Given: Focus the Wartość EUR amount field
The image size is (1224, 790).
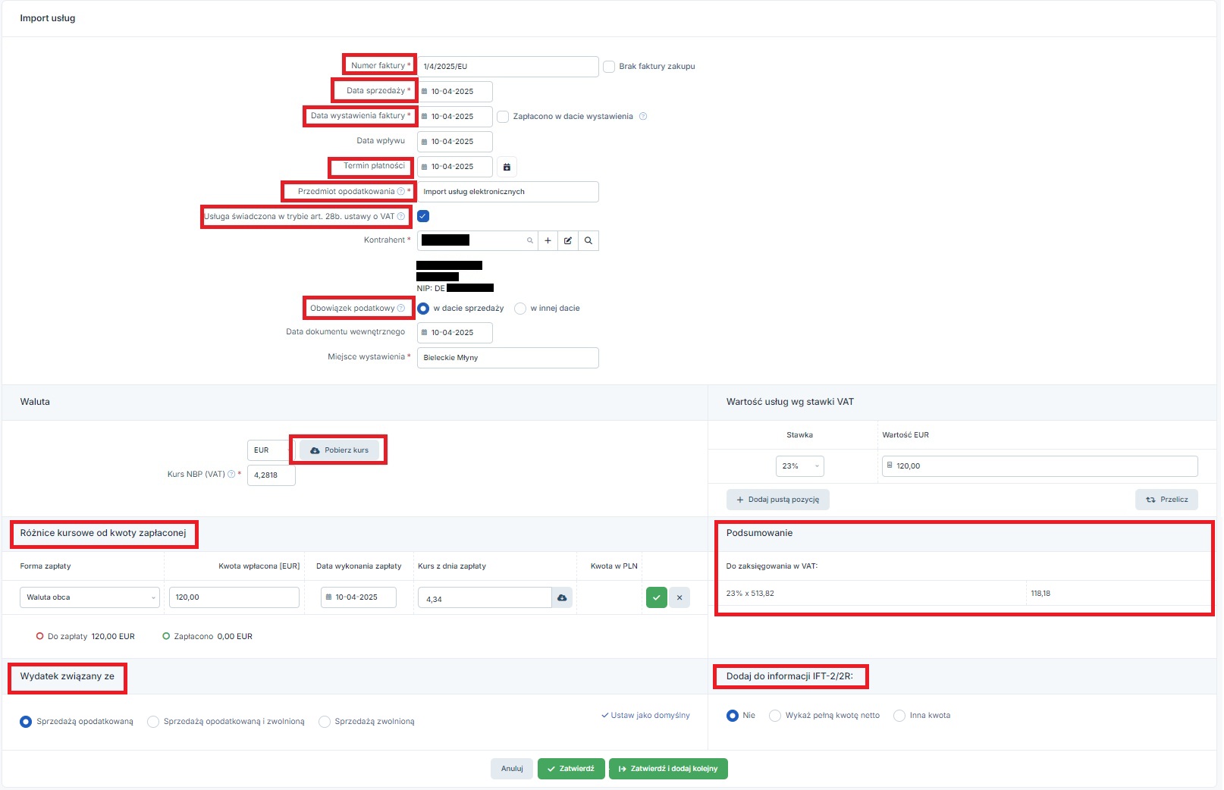Looking at the screenshot, I should point(1040,466).
